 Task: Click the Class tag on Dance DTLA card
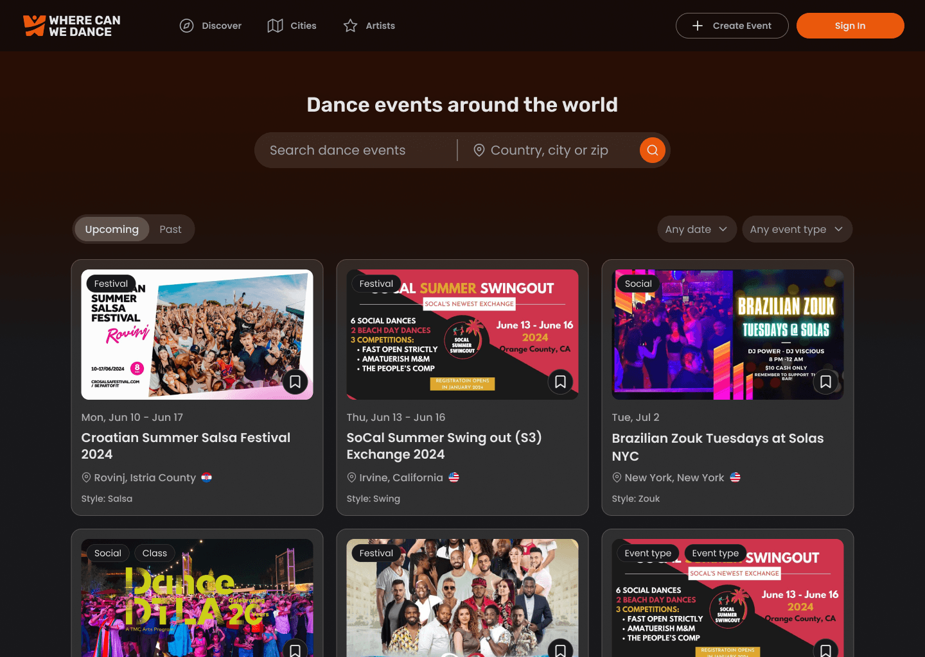(155, 553)
